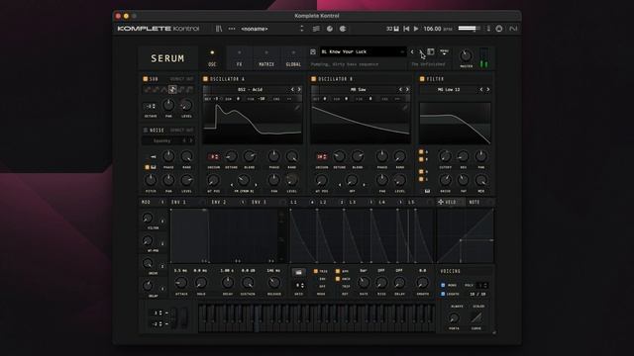The height and width of the screenshot is (356, 634).
Task: Click the Native Instruments logo icon
Action: tap(513, 29)
